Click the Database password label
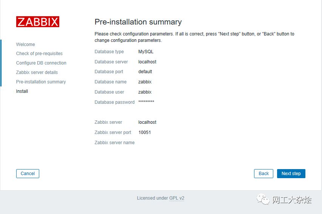The image size is (322, 214). [x=115, y=102]
